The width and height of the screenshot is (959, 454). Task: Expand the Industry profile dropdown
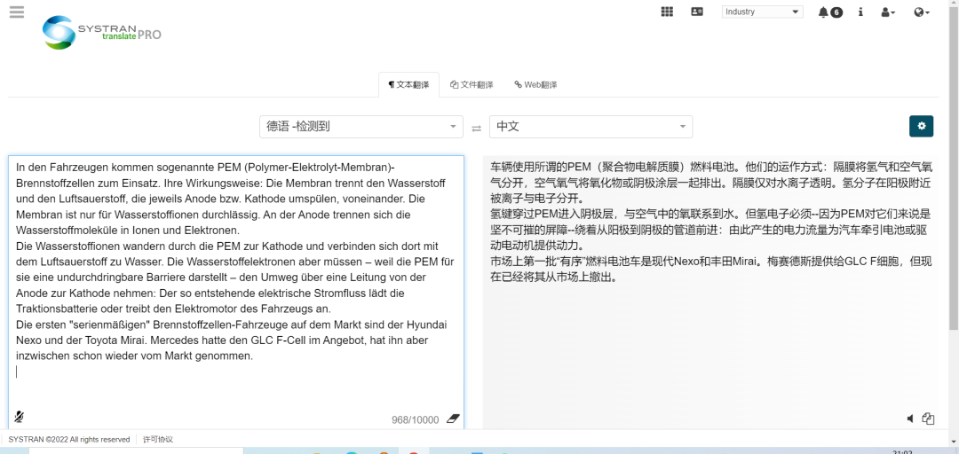(763, 12)
